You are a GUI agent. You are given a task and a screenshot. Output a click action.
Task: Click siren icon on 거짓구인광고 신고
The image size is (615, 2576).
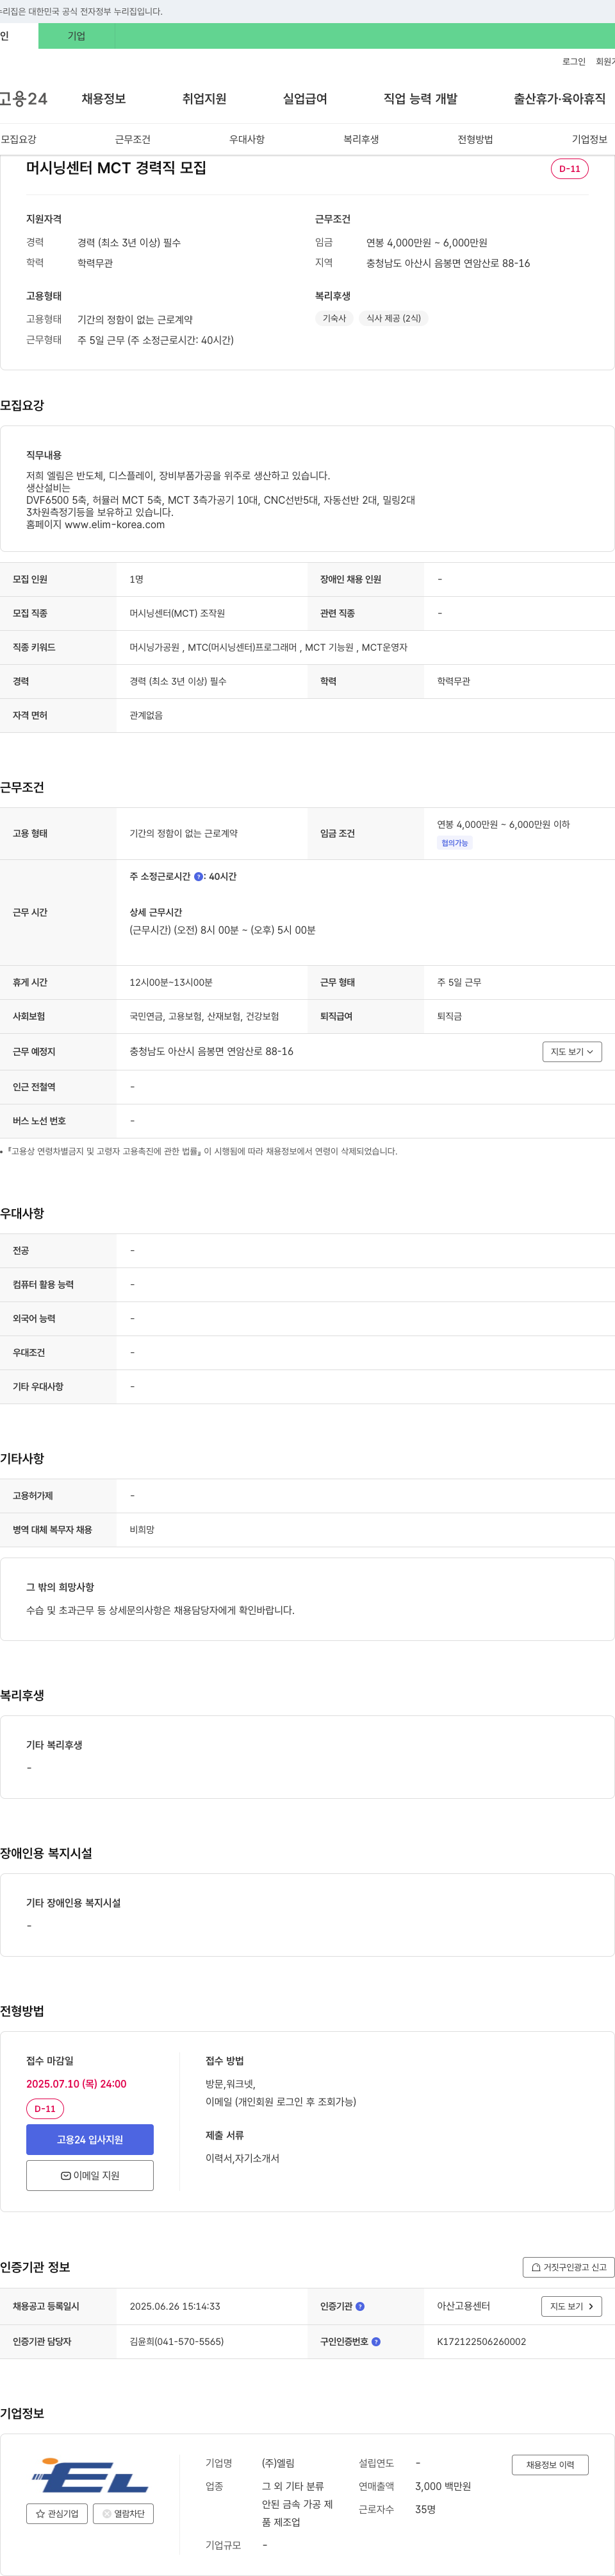tap(536, 2267)
